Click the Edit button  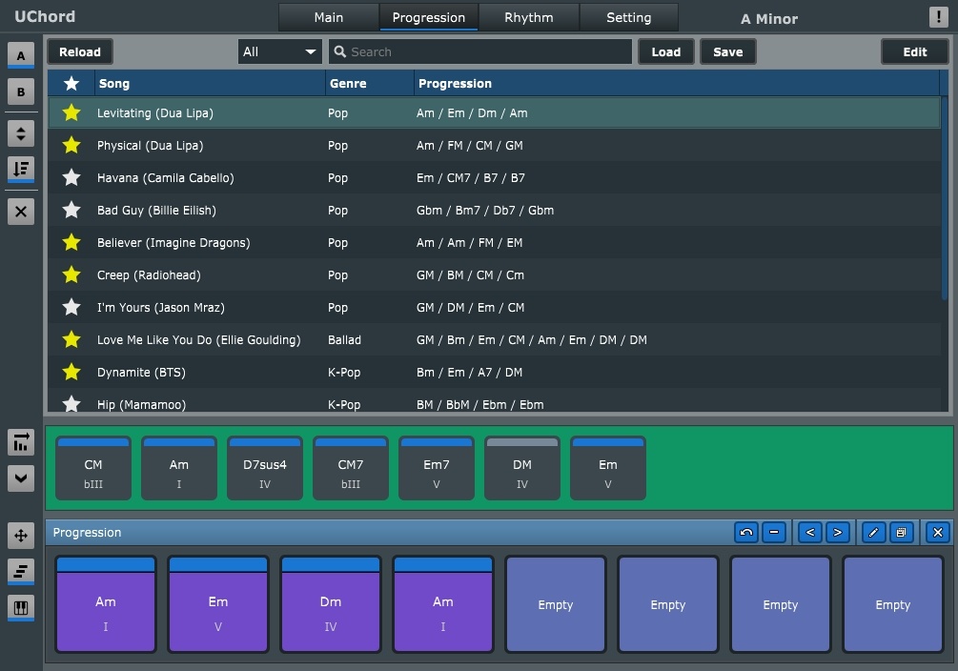click(914, 51)
